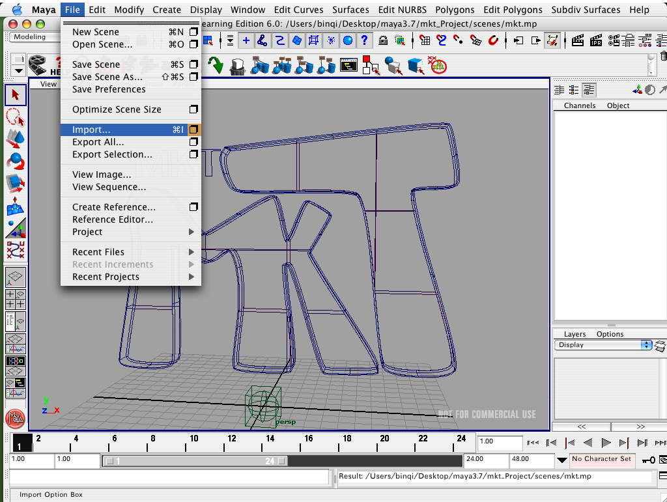
Task: Activate the Lasso selection tool
Action: pyautogui.click(x=16, y=117)
